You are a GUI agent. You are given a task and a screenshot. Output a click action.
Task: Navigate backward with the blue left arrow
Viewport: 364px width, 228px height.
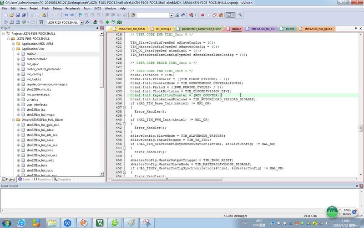click(66, 15)
